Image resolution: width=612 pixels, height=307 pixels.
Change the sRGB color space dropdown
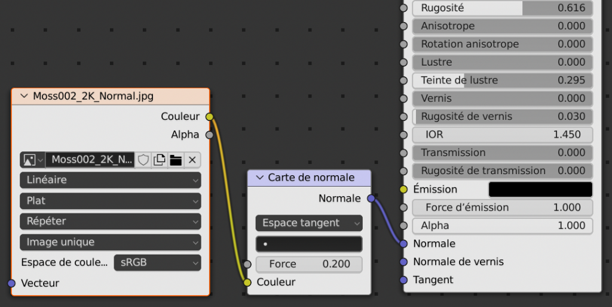pyautogui.click(x=157, y=262)
